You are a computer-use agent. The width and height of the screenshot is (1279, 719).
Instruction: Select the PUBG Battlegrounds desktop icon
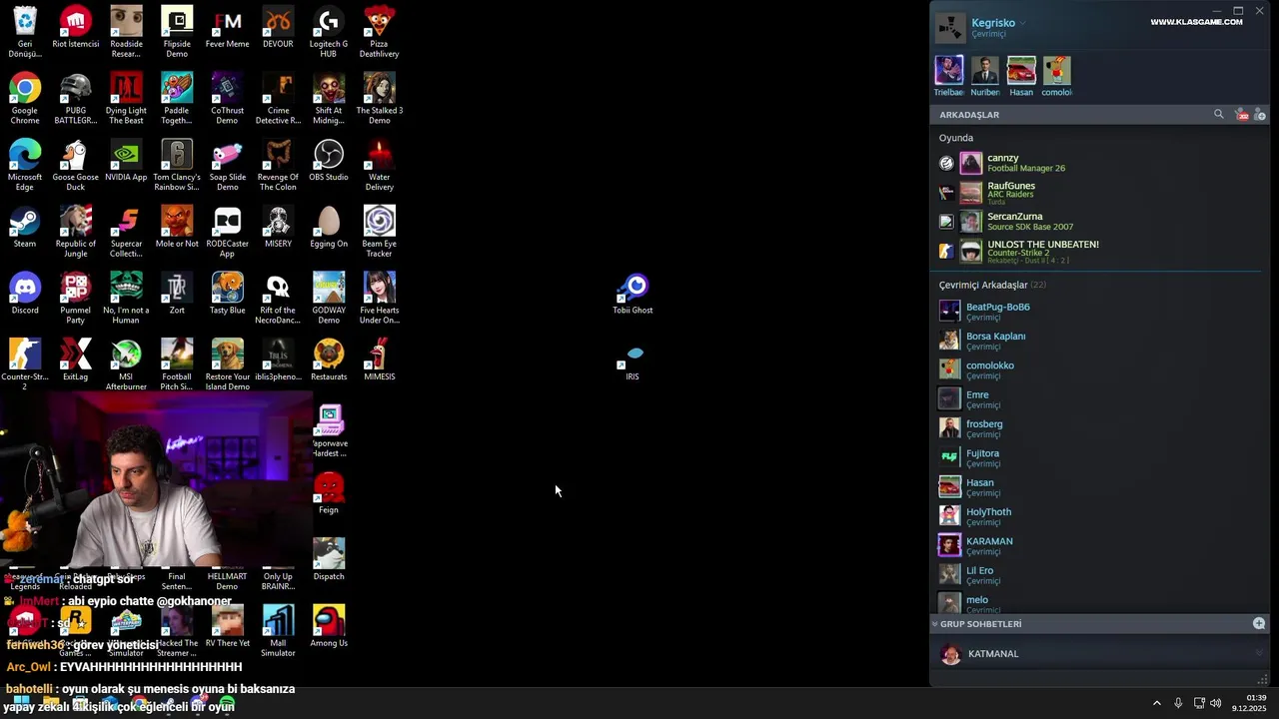point(76,99)
